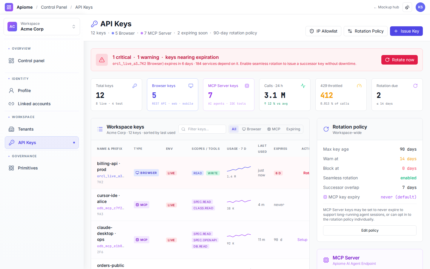The height and width of the screenshot is (269, 430).
Task: Sort by USAGE · 7 D column header
Action: click(x=236, y=149)
